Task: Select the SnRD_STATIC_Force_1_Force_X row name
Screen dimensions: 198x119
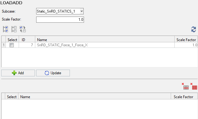Action: (x=62, y=45)
